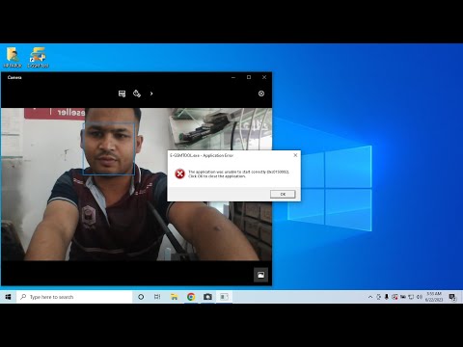Screen dimensions: 463x347
Task: Switch to Google Chrome in taskbar
Action: (191, 297)
